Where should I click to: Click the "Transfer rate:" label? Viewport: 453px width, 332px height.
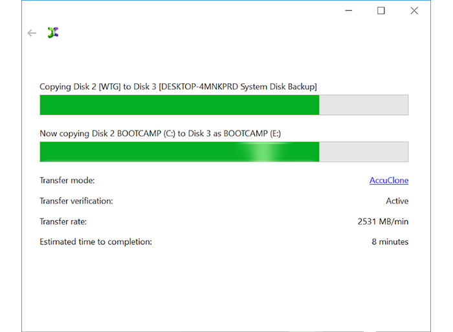click(x=63, y=222)
